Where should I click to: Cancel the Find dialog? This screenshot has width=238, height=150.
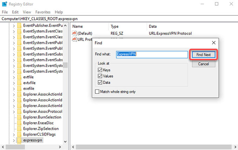pos(204,64)
